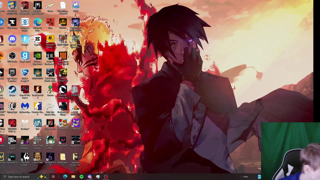Open the Seamless Co-op folder
Screen dimensions: 320x180
(x=75, y=159)
